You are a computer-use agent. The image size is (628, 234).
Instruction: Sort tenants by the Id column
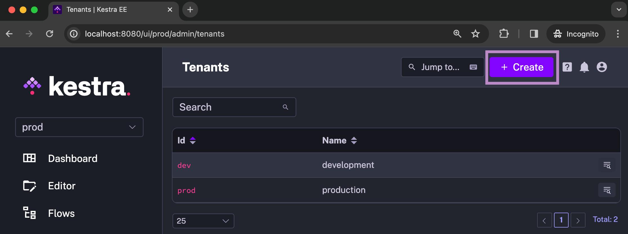pyautogui.click(x=192, y=140)
